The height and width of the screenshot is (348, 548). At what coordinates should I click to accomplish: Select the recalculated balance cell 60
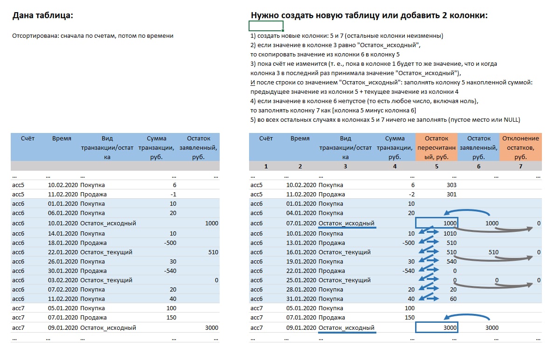437,299
